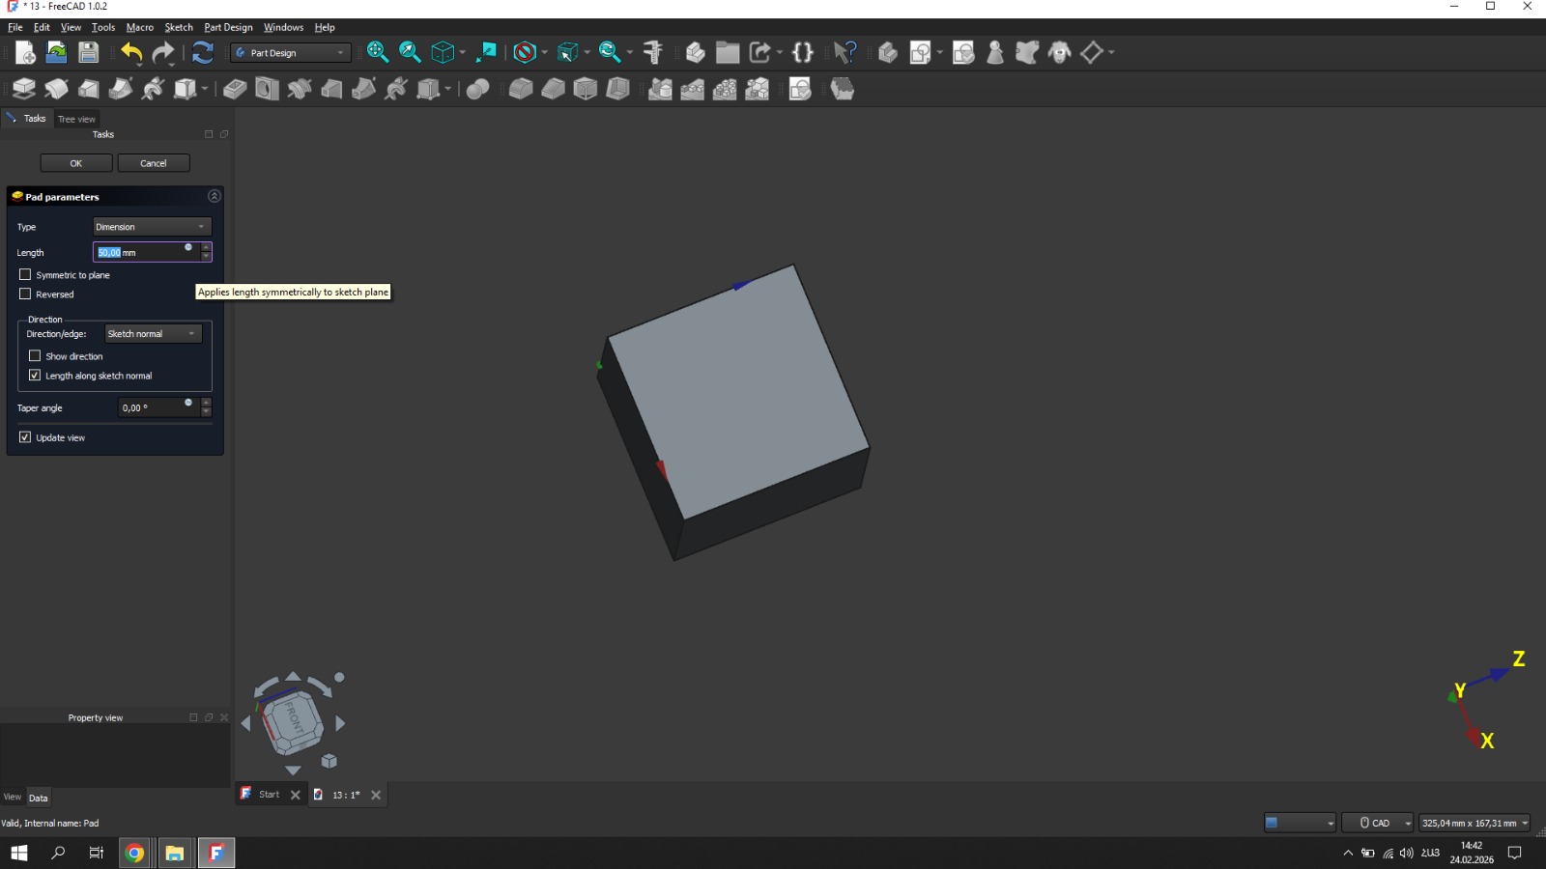This screenshot has width=1546, height=869.
Task: Click the Hole tool icon
Action: (x=267, y=89)
